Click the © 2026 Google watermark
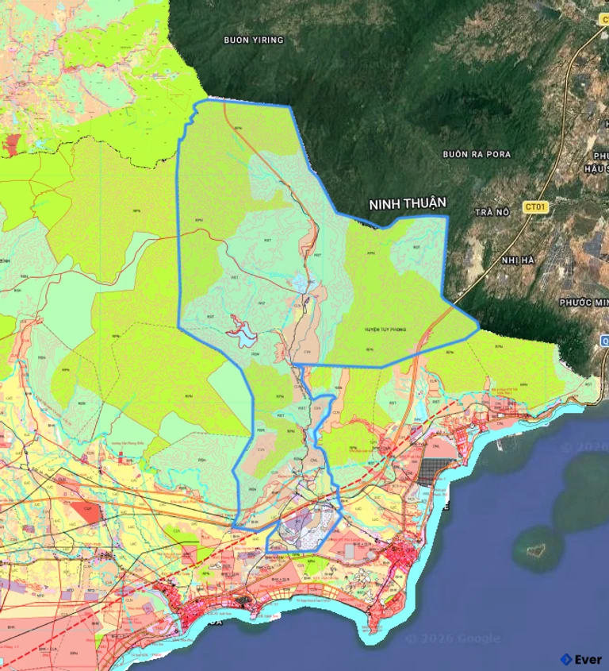 [x=452, y=638]
